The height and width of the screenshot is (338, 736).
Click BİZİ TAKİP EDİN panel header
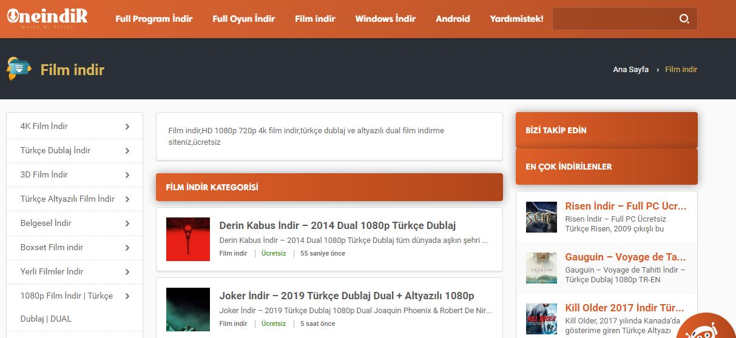click(x=607, y=130)
